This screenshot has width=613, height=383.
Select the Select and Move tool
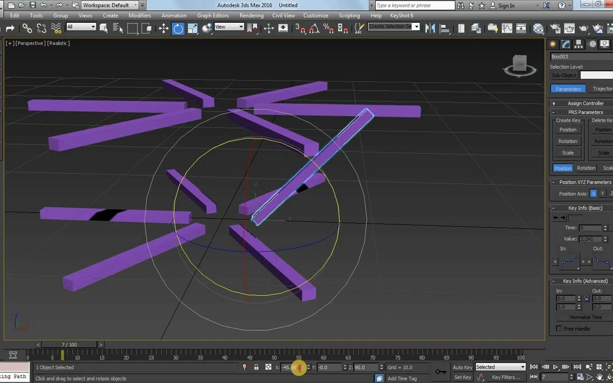[x=164, y=28]
